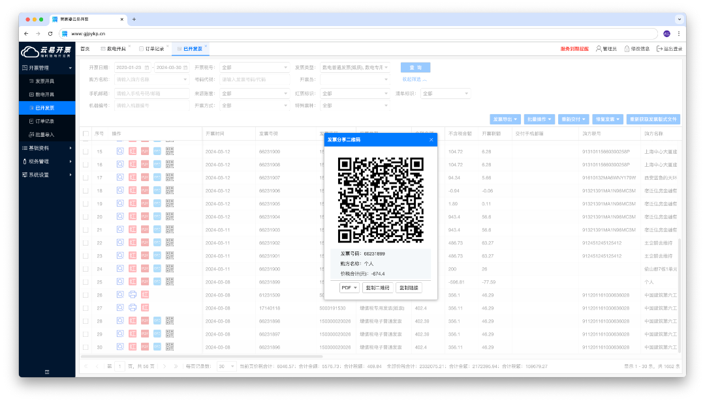Open 批量导入 in the sidebar
The width and height of the screenshot is (705, 402).
47,135
